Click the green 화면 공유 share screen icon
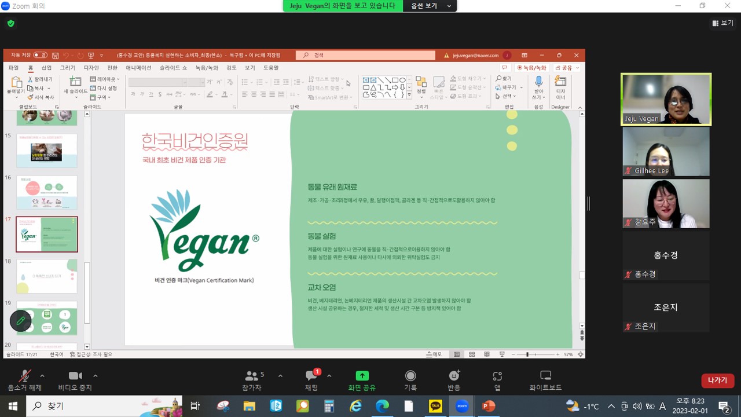The height and width of the screenshot is (417, 741). pos(362,376)
